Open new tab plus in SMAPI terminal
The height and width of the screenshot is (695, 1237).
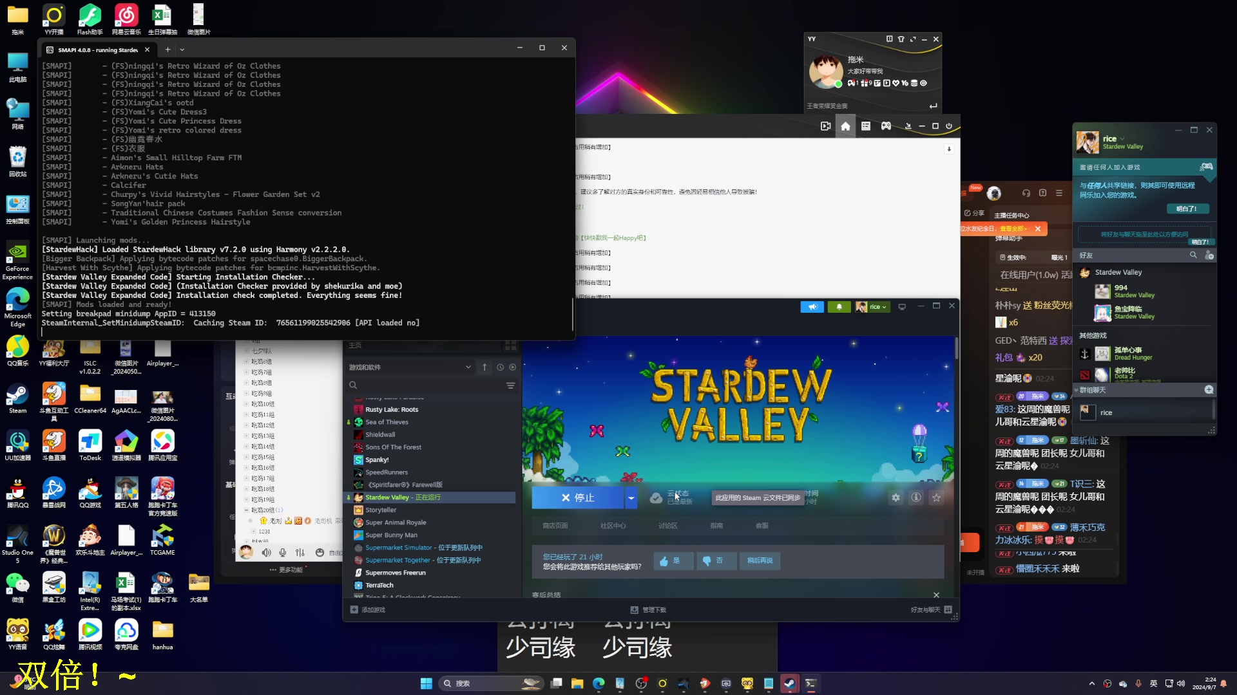pos(168,50)
